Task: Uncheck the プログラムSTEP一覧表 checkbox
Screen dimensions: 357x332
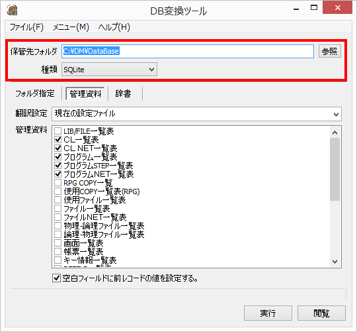Action: tap(58, 166)
